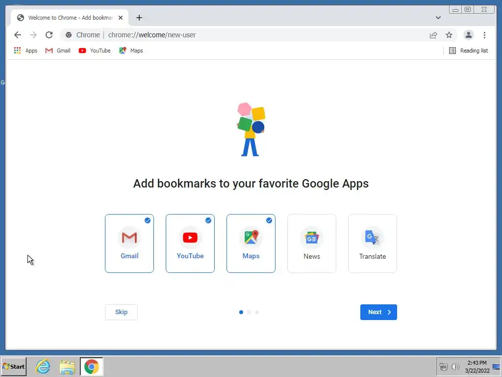Share this page via share icon
The width and height of the screenshot is (502, 377).
(x=433, y=35)
